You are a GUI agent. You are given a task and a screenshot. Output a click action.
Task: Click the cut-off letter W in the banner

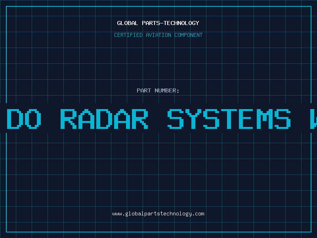(x=313, y=119)
